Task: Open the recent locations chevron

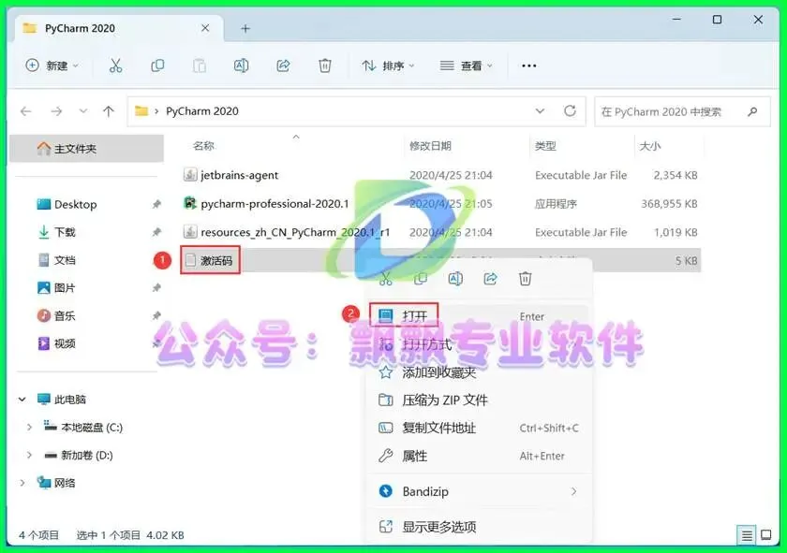Action: point(82,111)
